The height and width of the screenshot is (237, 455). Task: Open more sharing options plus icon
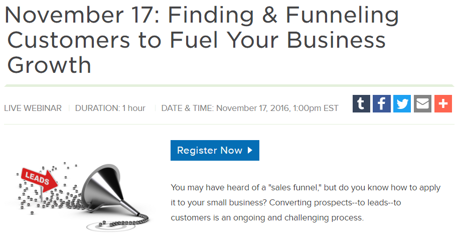[443, 104]
